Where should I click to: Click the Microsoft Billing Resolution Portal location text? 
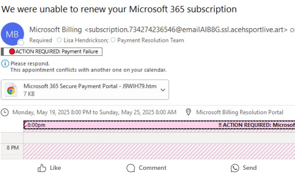239,112
